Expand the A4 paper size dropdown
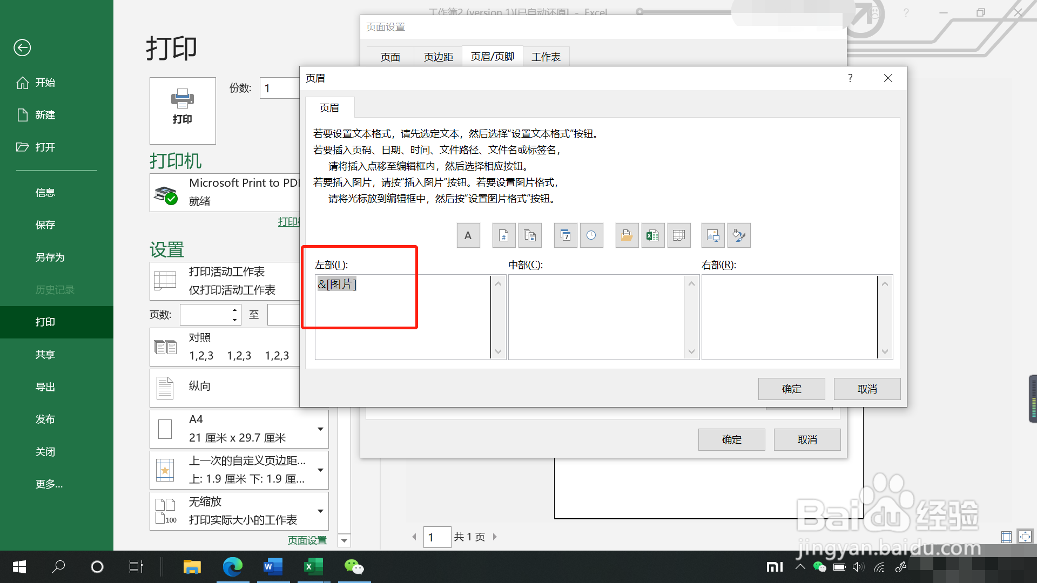The width and height of the screenshot is (1037, 583). (x=320, y=429)
